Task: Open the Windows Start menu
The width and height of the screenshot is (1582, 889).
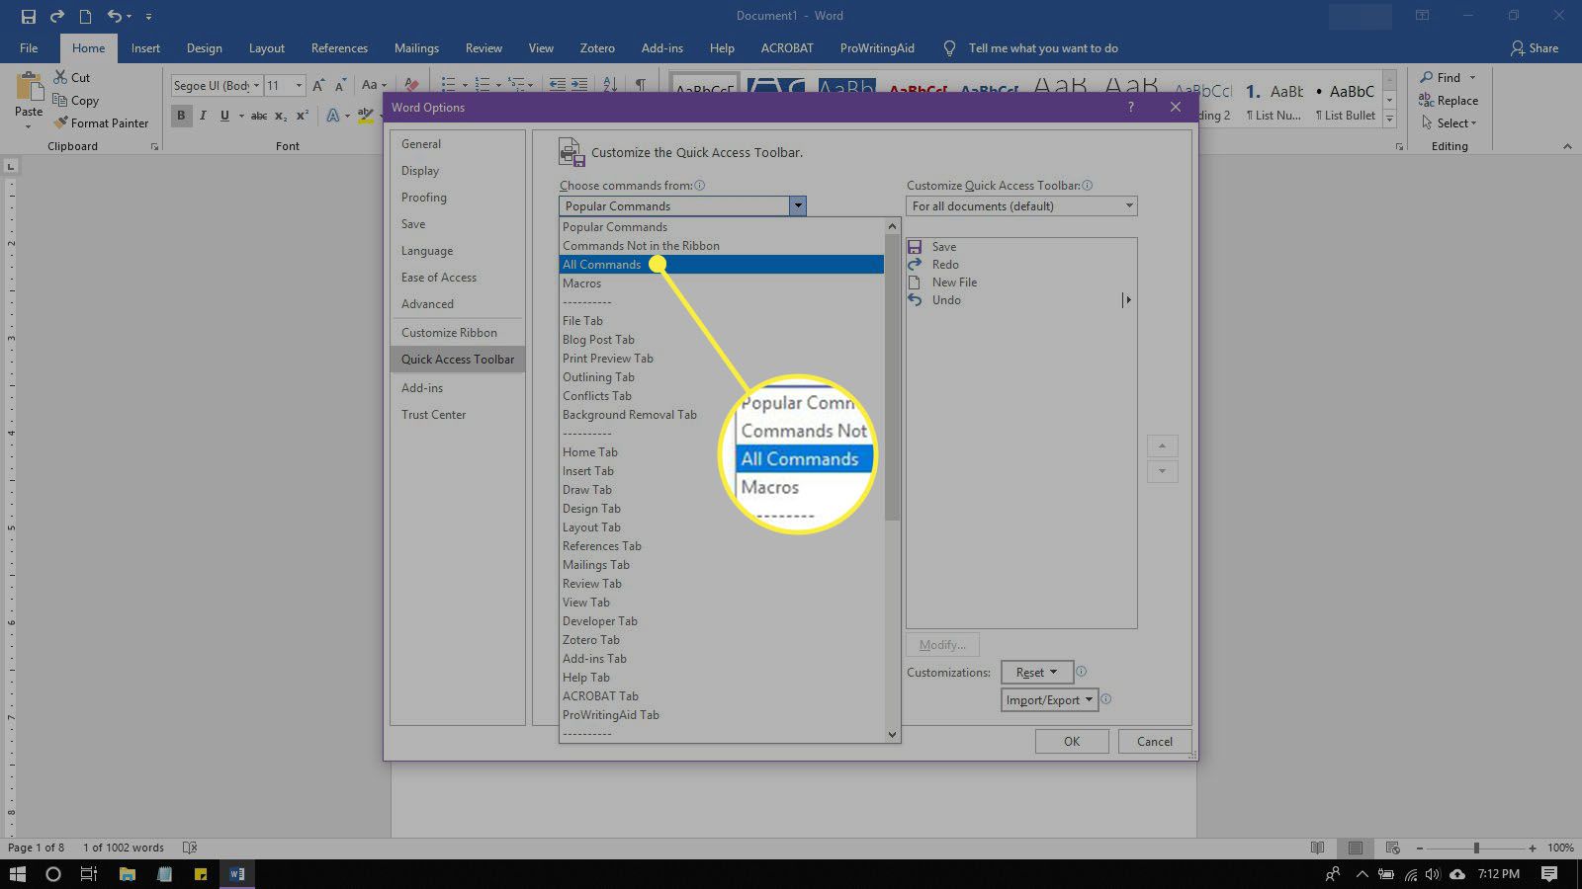Action: tap(17, 874)
